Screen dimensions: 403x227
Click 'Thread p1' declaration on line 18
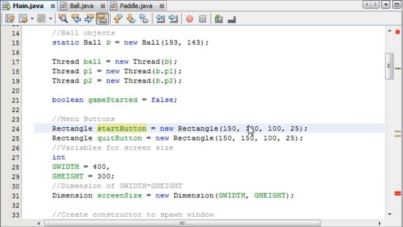point(117,71)
